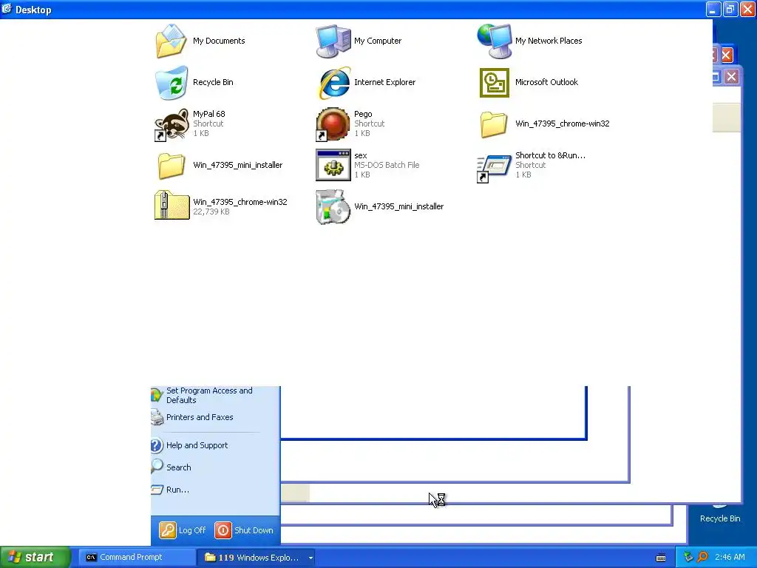Choose Run... from the Start menu
This screenshot has height=568, width=757.
[x=177, y=490]
